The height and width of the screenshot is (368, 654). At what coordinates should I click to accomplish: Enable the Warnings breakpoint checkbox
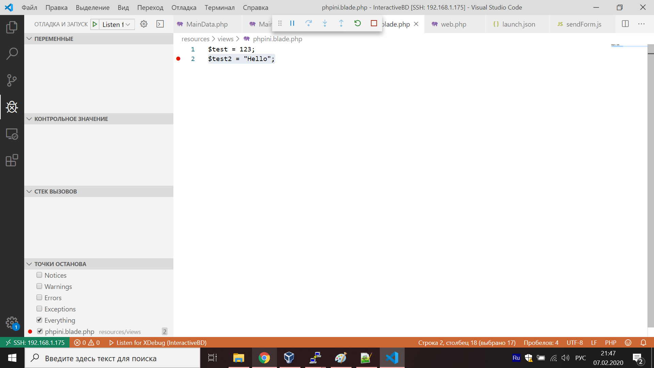39,286
